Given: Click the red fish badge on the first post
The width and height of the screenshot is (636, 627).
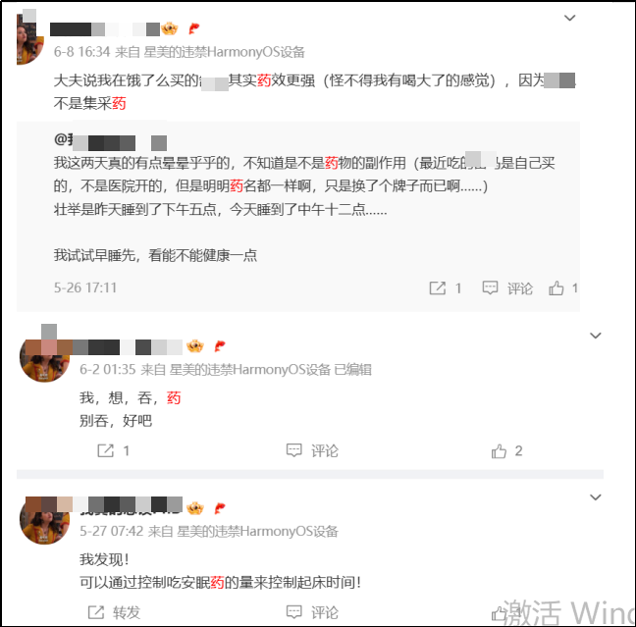Looking at the screenshot, I should (194, 28).
